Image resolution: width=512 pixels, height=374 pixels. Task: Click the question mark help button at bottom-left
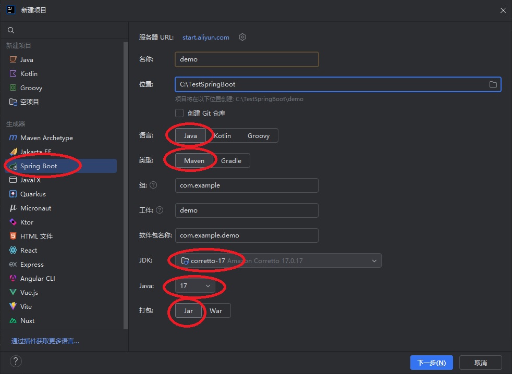tap(16, 361)
